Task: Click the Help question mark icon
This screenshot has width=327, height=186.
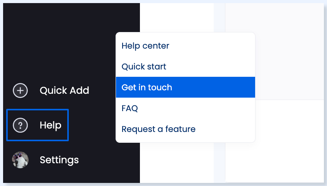Action: point(20,125)
